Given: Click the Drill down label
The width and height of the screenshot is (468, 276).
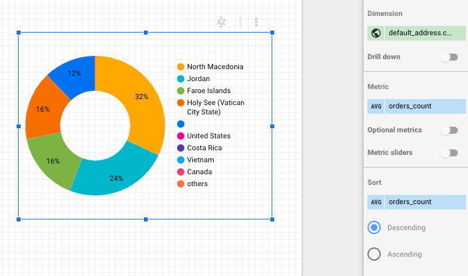Looking at the screenshot, I should point(384,57).
